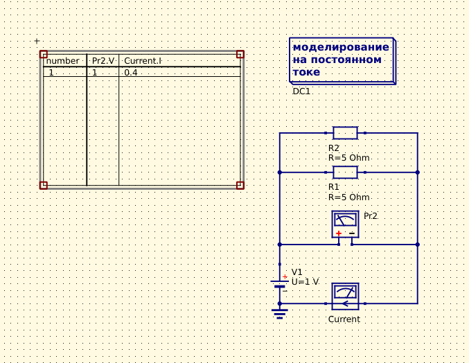
Task: Click the bottom-left table resize handle
Action: [44, 185]
